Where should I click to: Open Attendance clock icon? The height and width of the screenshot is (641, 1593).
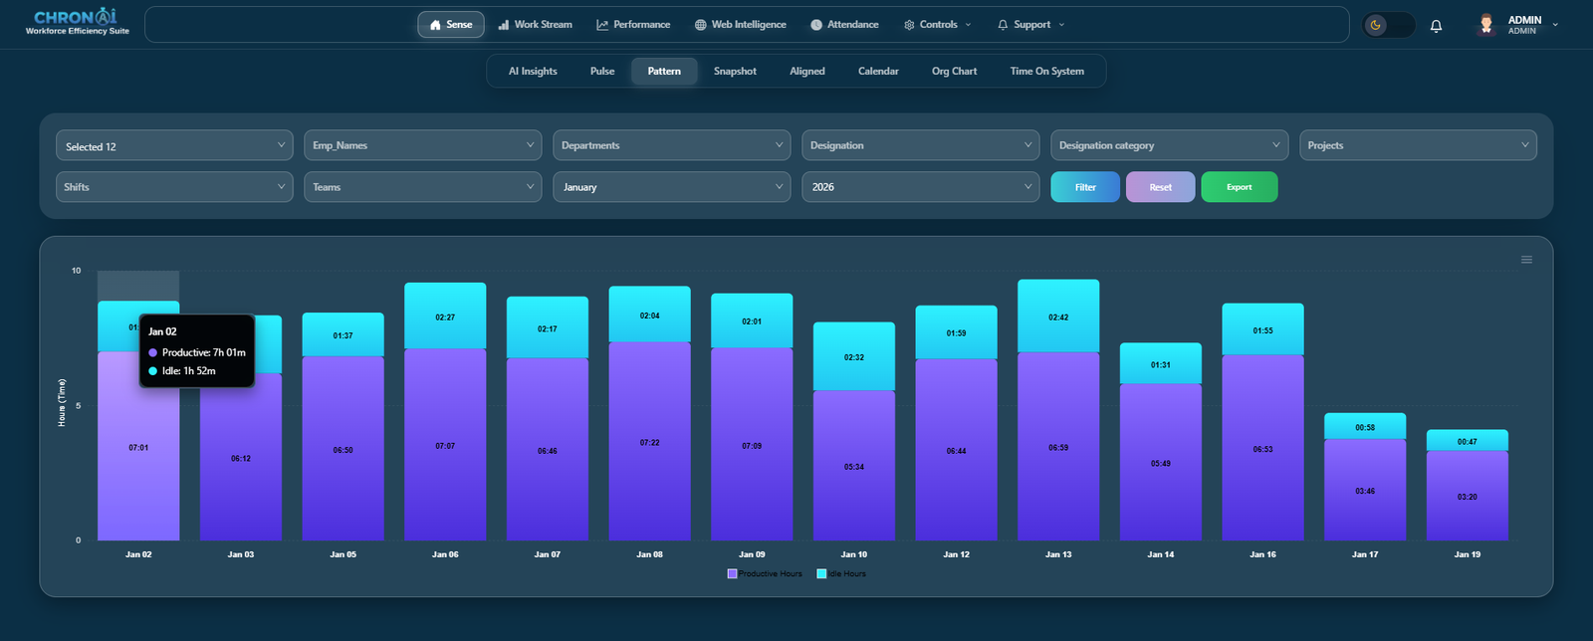[x=816, y=25]
